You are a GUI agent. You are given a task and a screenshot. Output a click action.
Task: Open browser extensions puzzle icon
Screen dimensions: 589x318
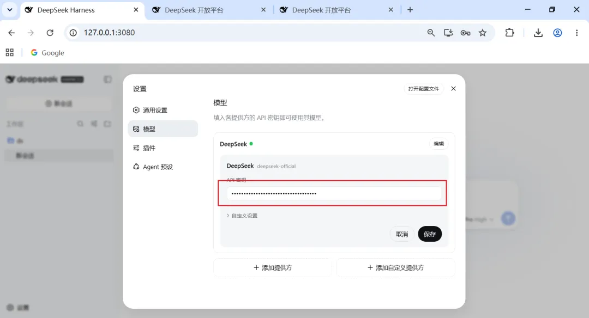(x=509, y=33)
